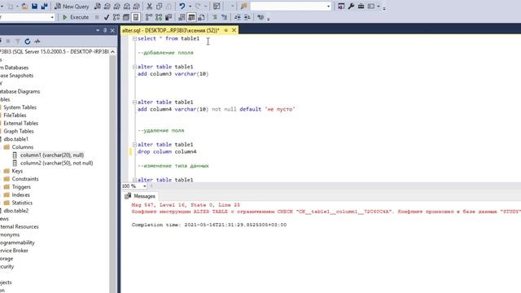The image size is (521, 293).
Task: Click Increase Indent icon
Action: point(247,17)
